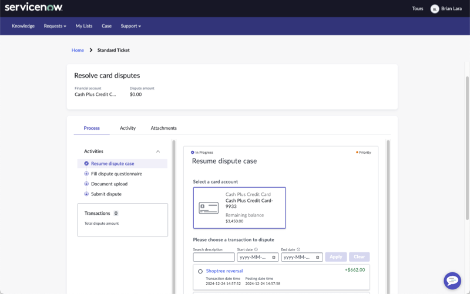This screenshot has width=470, height=294.
Task: Click the Financial account value text
Action: pyautogui.click(x=95, y=94)
